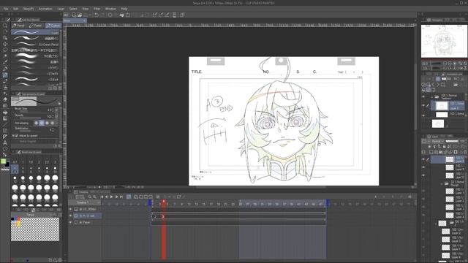Select the Fill bucket tool
468x263 pixels.
click(5, 112)
